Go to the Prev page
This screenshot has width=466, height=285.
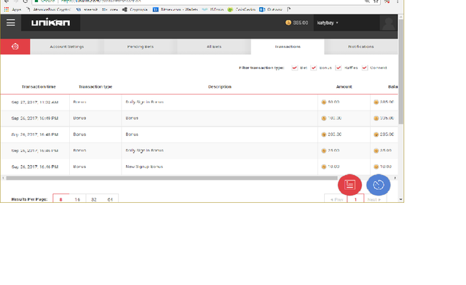pyautogui.click(x=336, y=199)
